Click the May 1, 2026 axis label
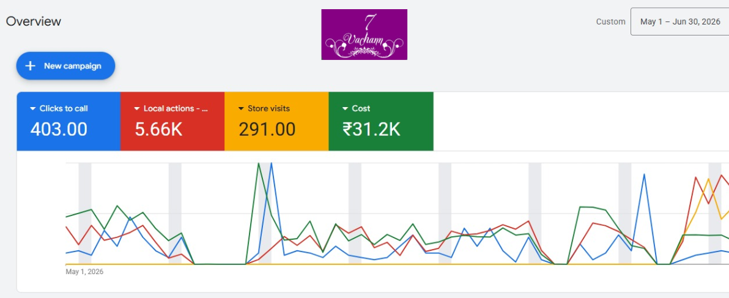This screenshot has height=298, width=729. click(84, 272)
